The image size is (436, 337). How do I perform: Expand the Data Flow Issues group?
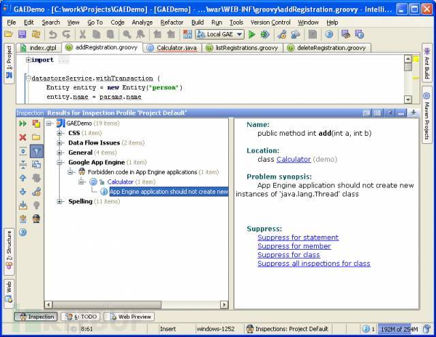[x=59, y=143]
